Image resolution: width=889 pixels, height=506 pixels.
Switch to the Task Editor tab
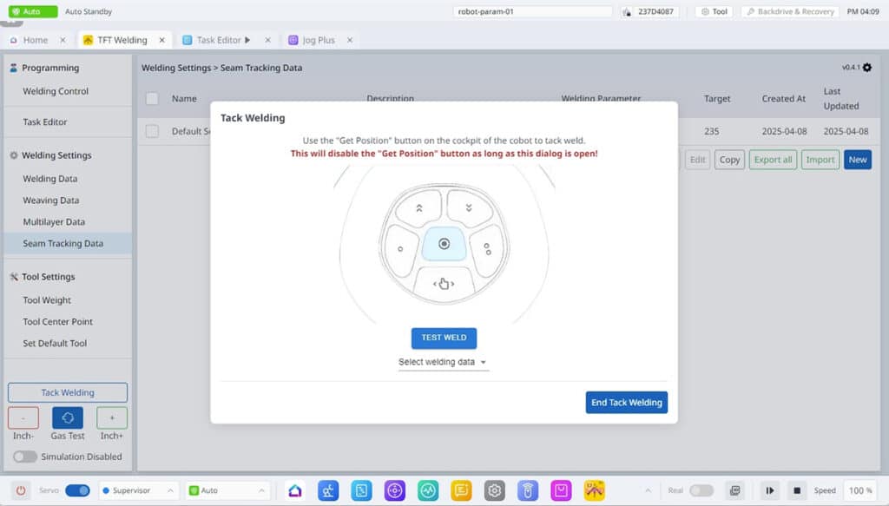(218, 40)
